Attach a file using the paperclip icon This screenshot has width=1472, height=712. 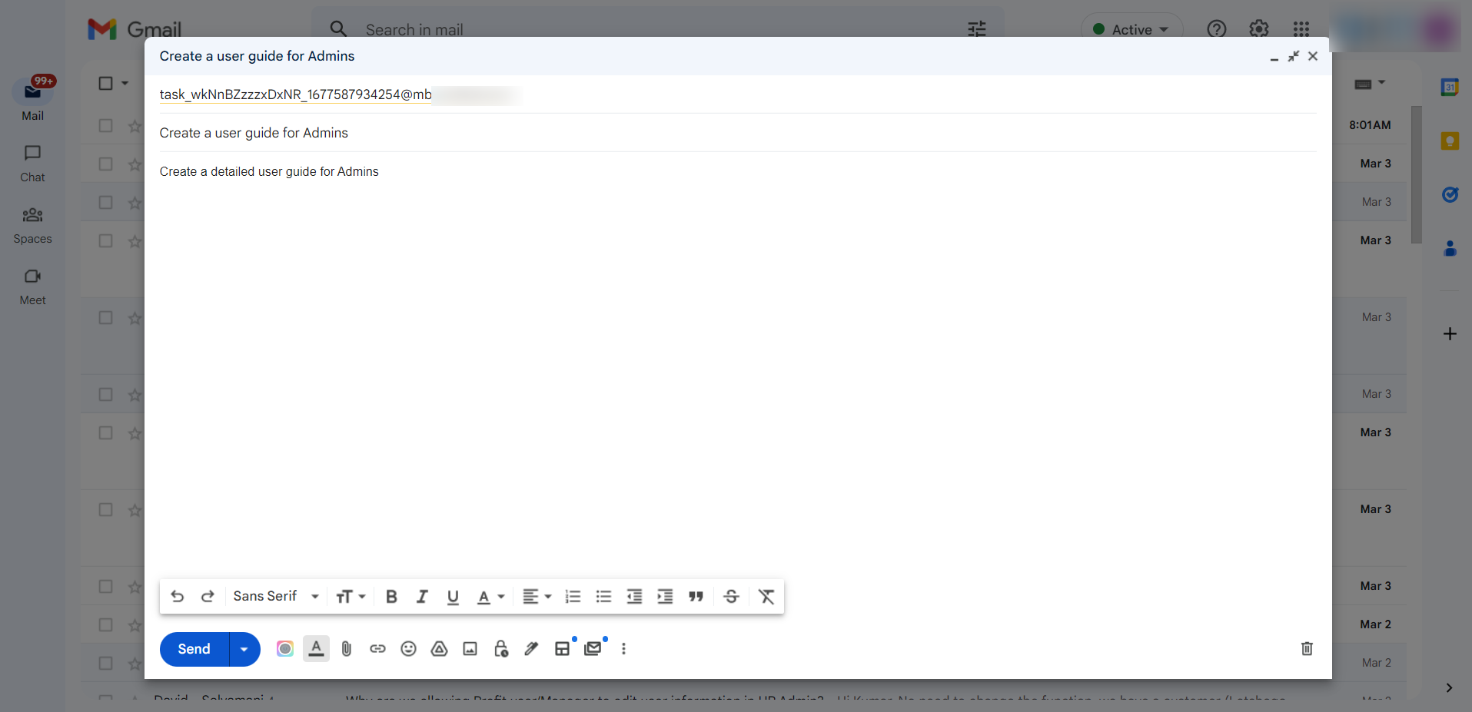[346, 648]
